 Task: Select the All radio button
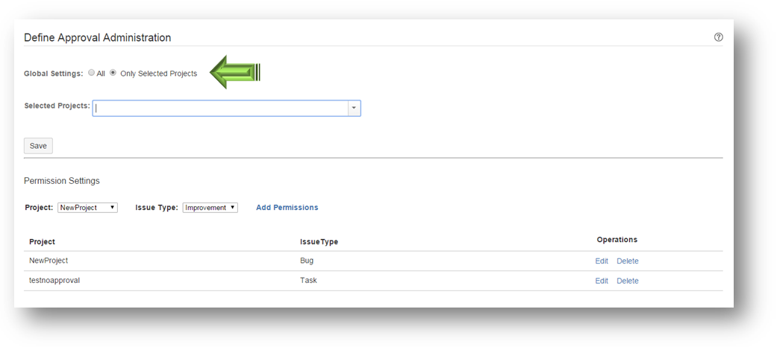[91, 73]
